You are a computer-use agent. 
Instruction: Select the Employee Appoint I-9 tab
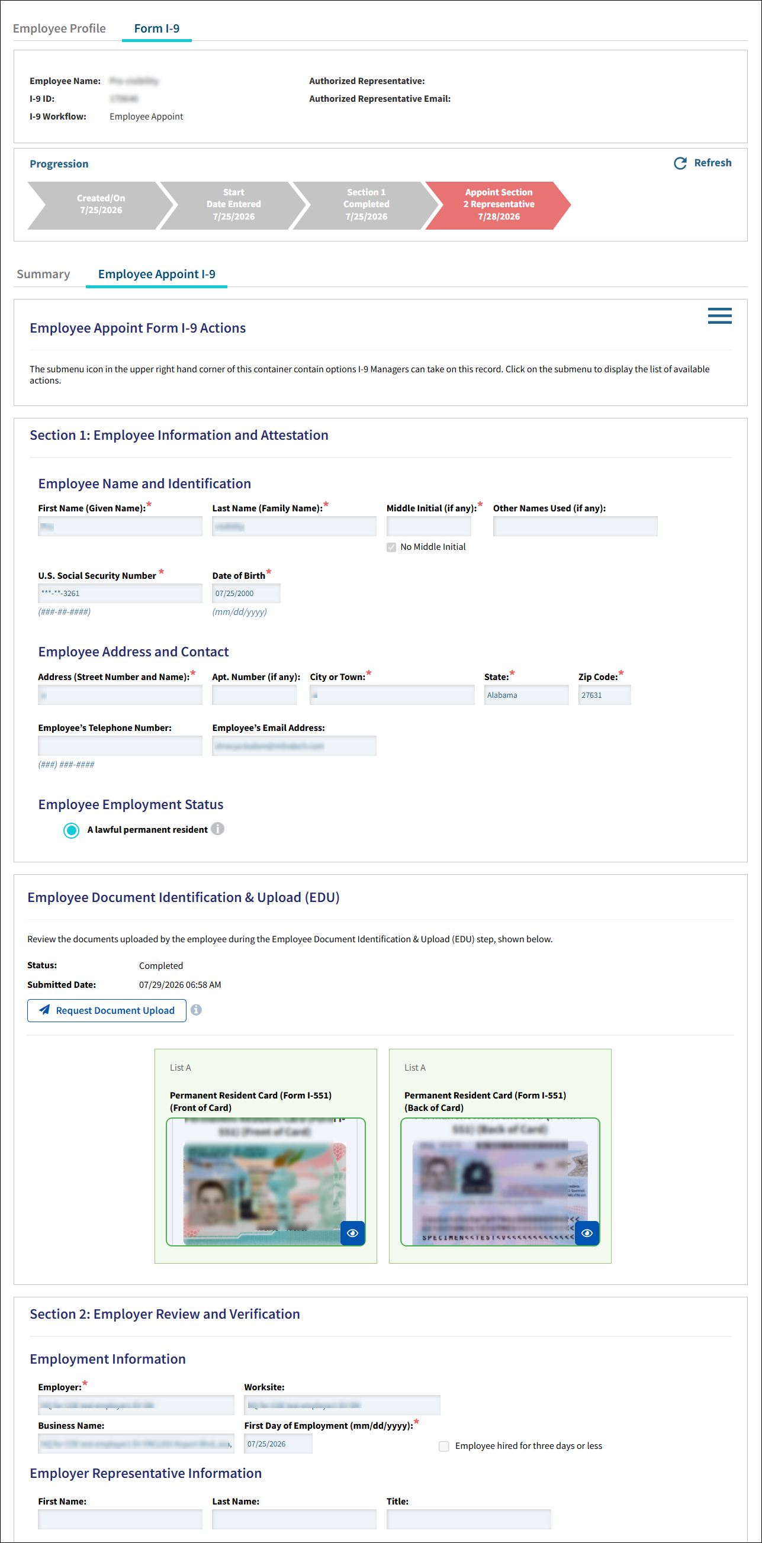click(156, 275)
